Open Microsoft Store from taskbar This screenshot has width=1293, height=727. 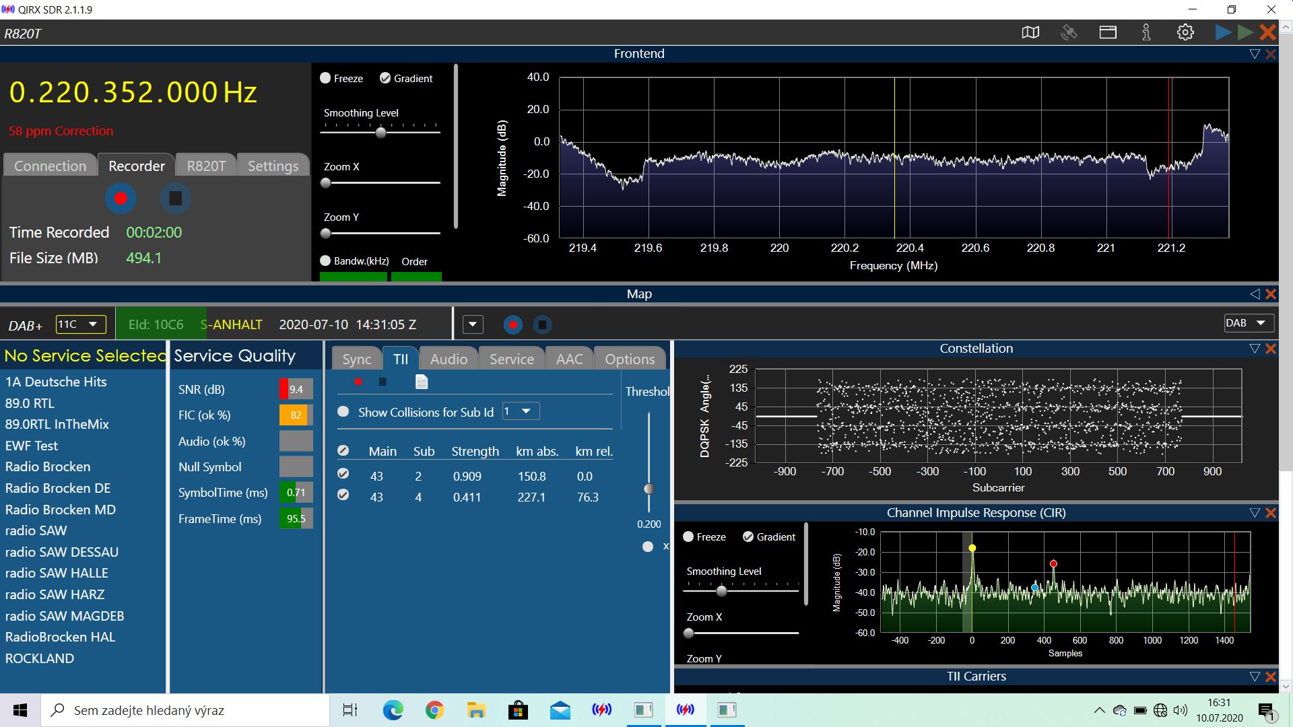pyautogui.click(x=518, y=710)
